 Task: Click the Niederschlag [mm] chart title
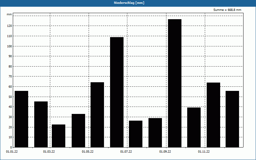tap(129, 3)
